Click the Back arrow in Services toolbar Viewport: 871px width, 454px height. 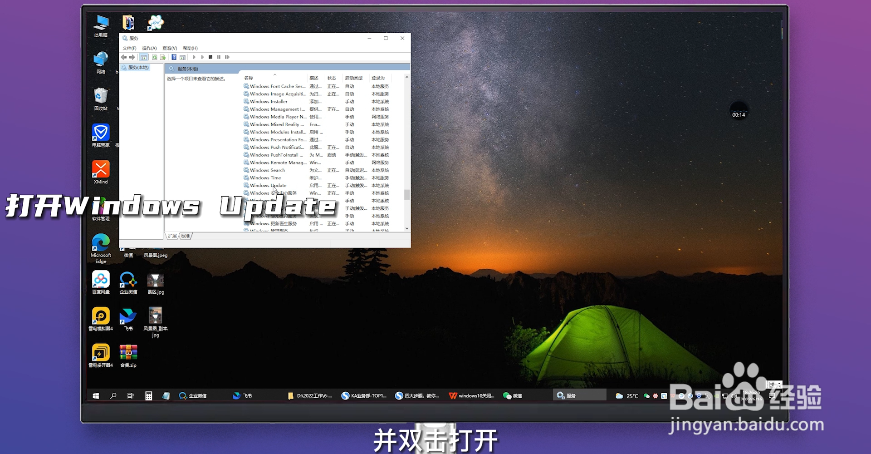(124, 57)
